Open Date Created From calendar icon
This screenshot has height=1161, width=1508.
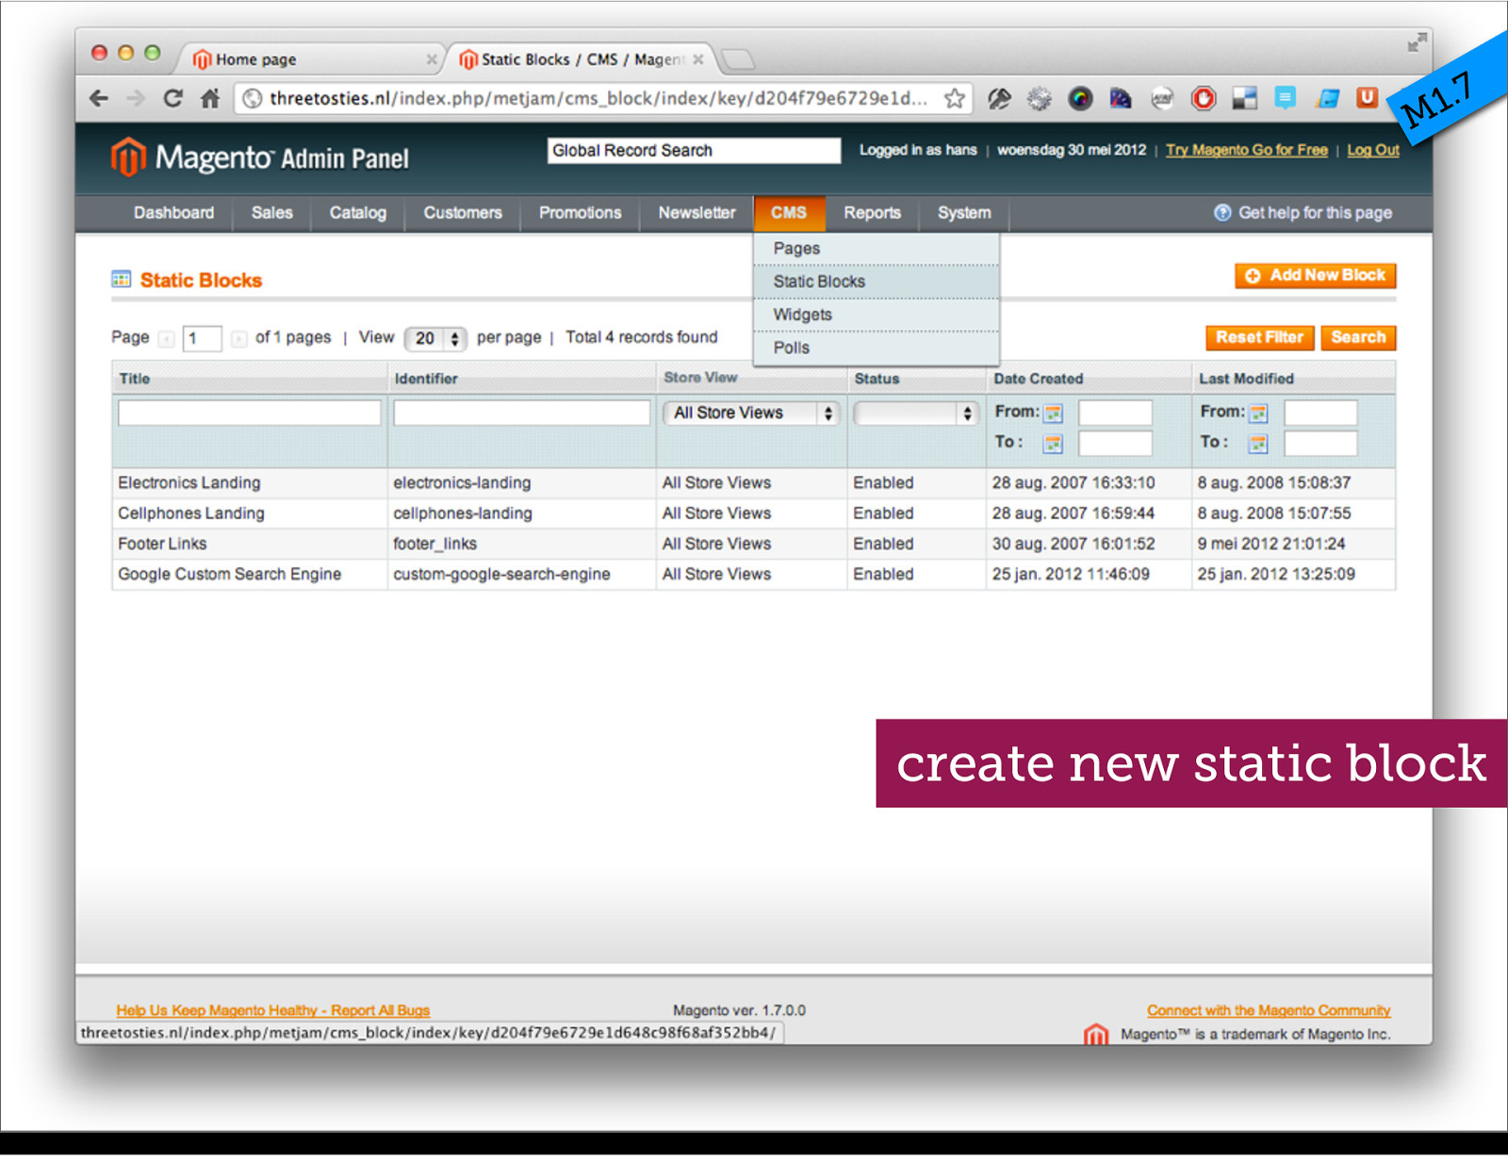click(x=1054, y=414)
